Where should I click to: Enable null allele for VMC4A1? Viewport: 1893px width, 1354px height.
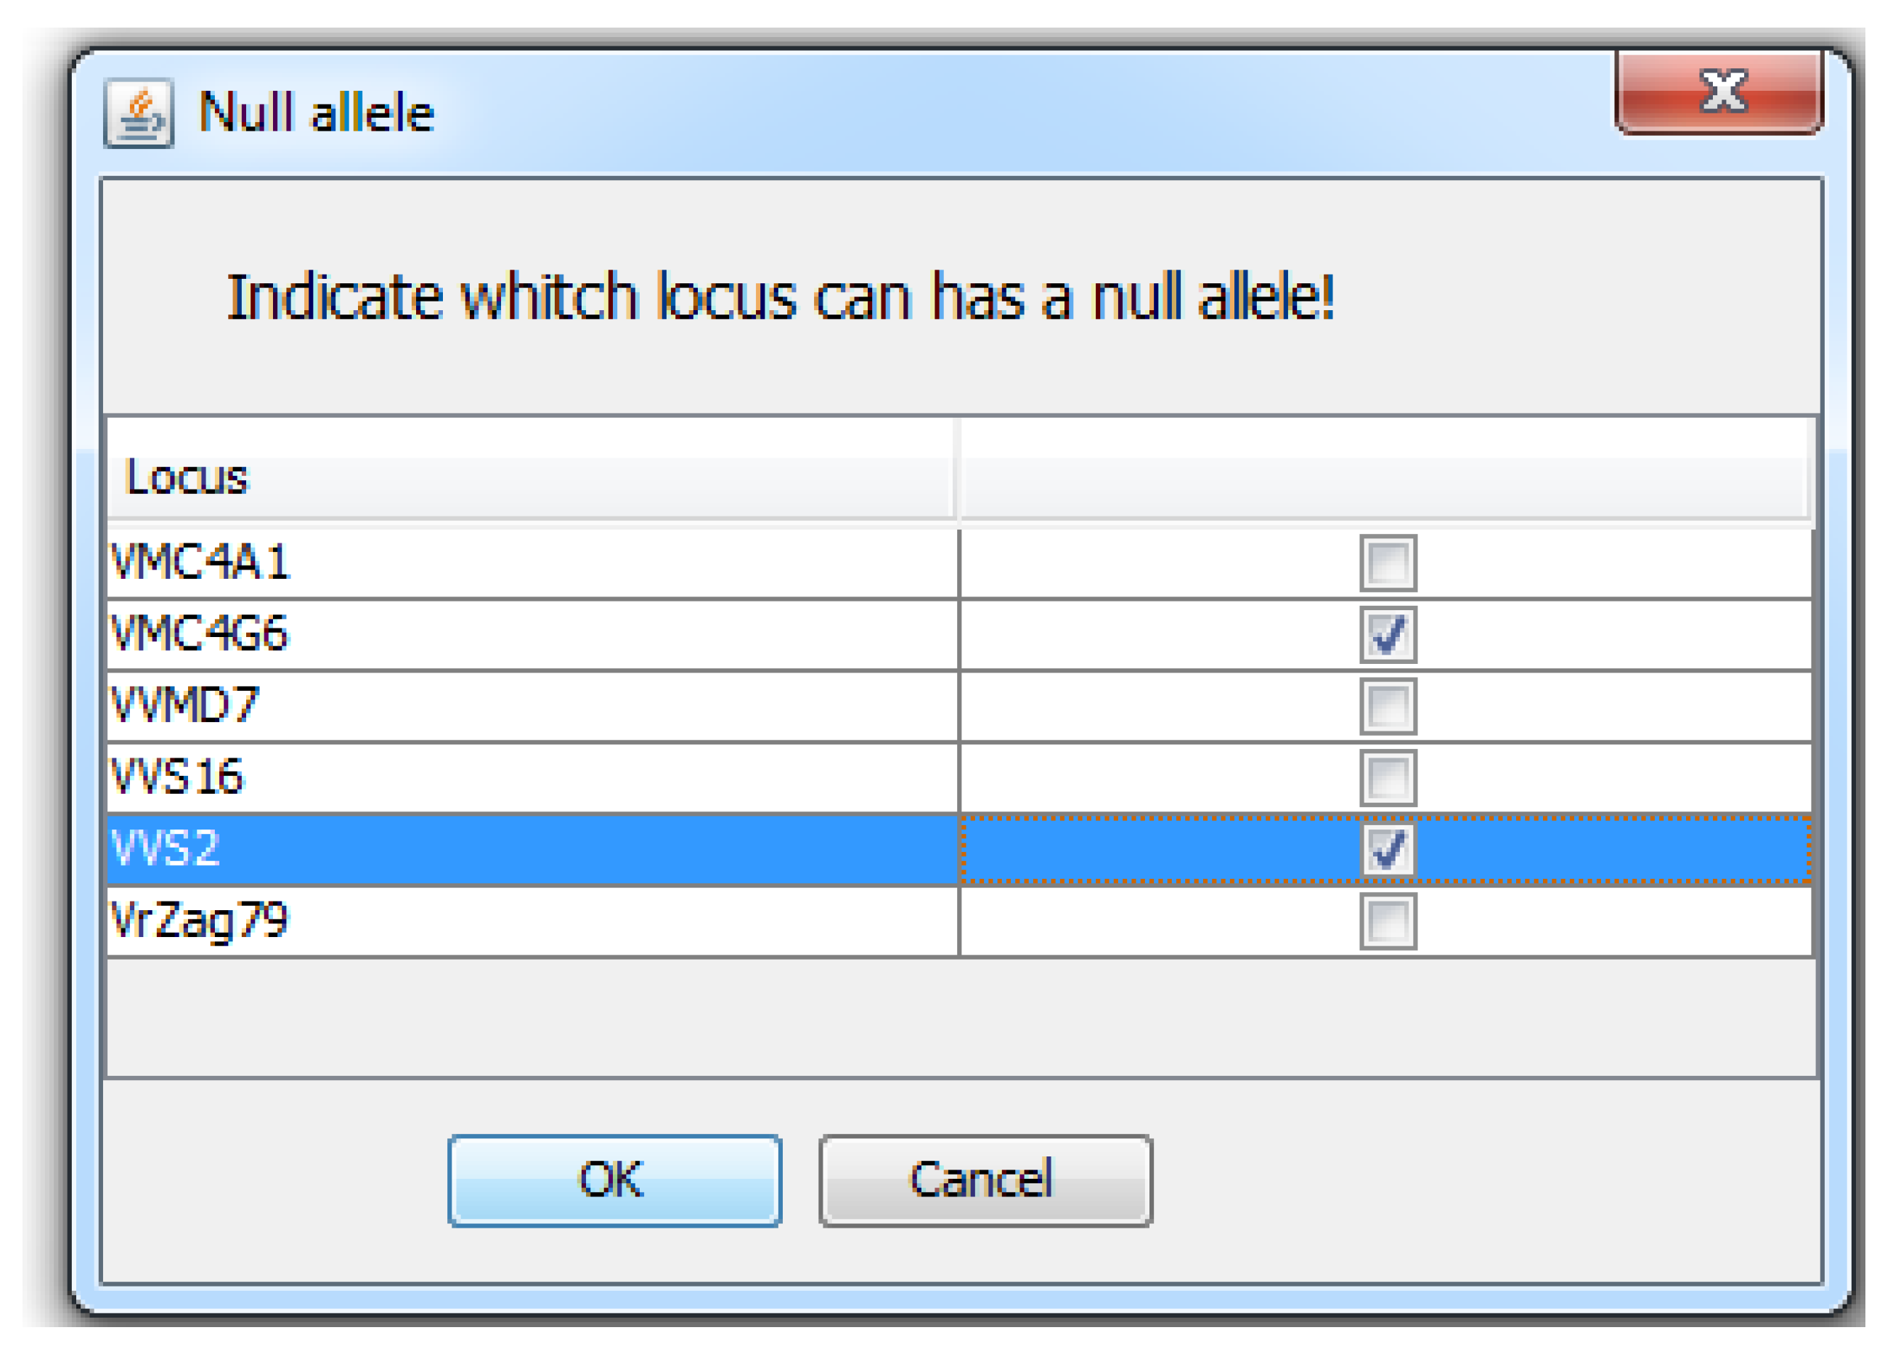tap(1388, 564)
